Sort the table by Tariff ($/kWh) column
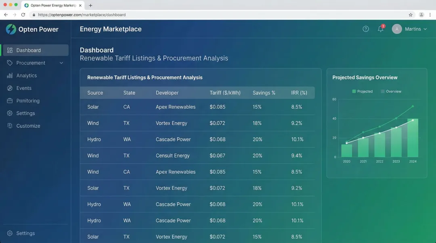Image resolution: width=436 pixels, height=243 pixels. (x=225, y=93)
